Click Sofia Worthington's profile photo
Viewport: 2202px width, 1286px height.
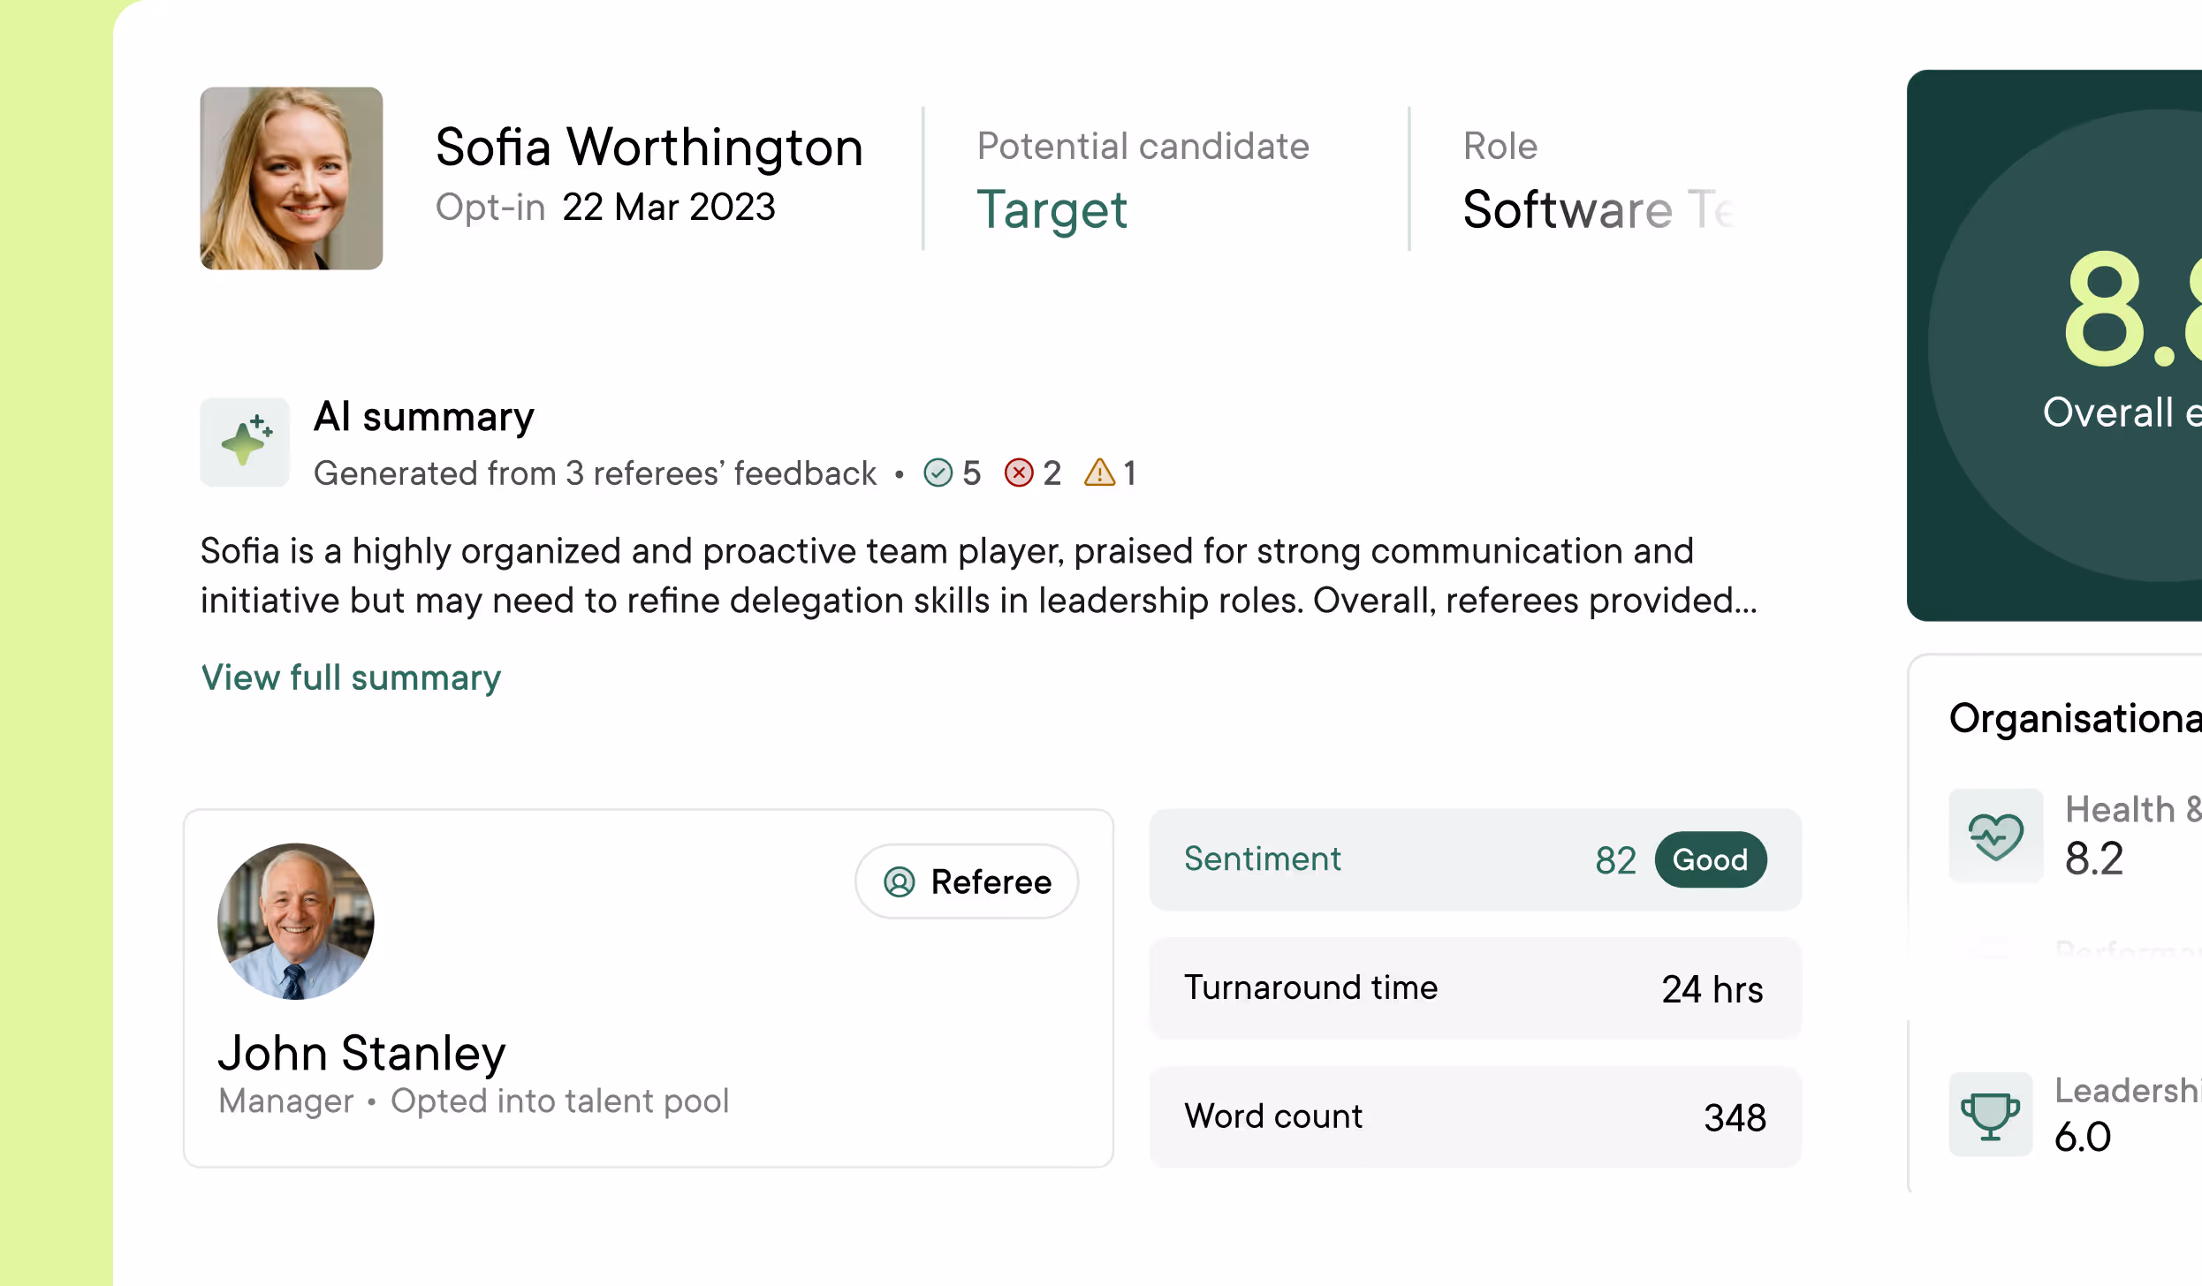tap(291, 178)
